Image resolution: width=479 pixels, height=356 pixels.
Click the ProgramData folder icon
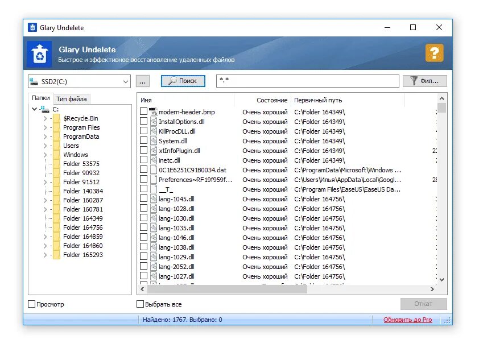pyautogui.click(x=56, y=136)
